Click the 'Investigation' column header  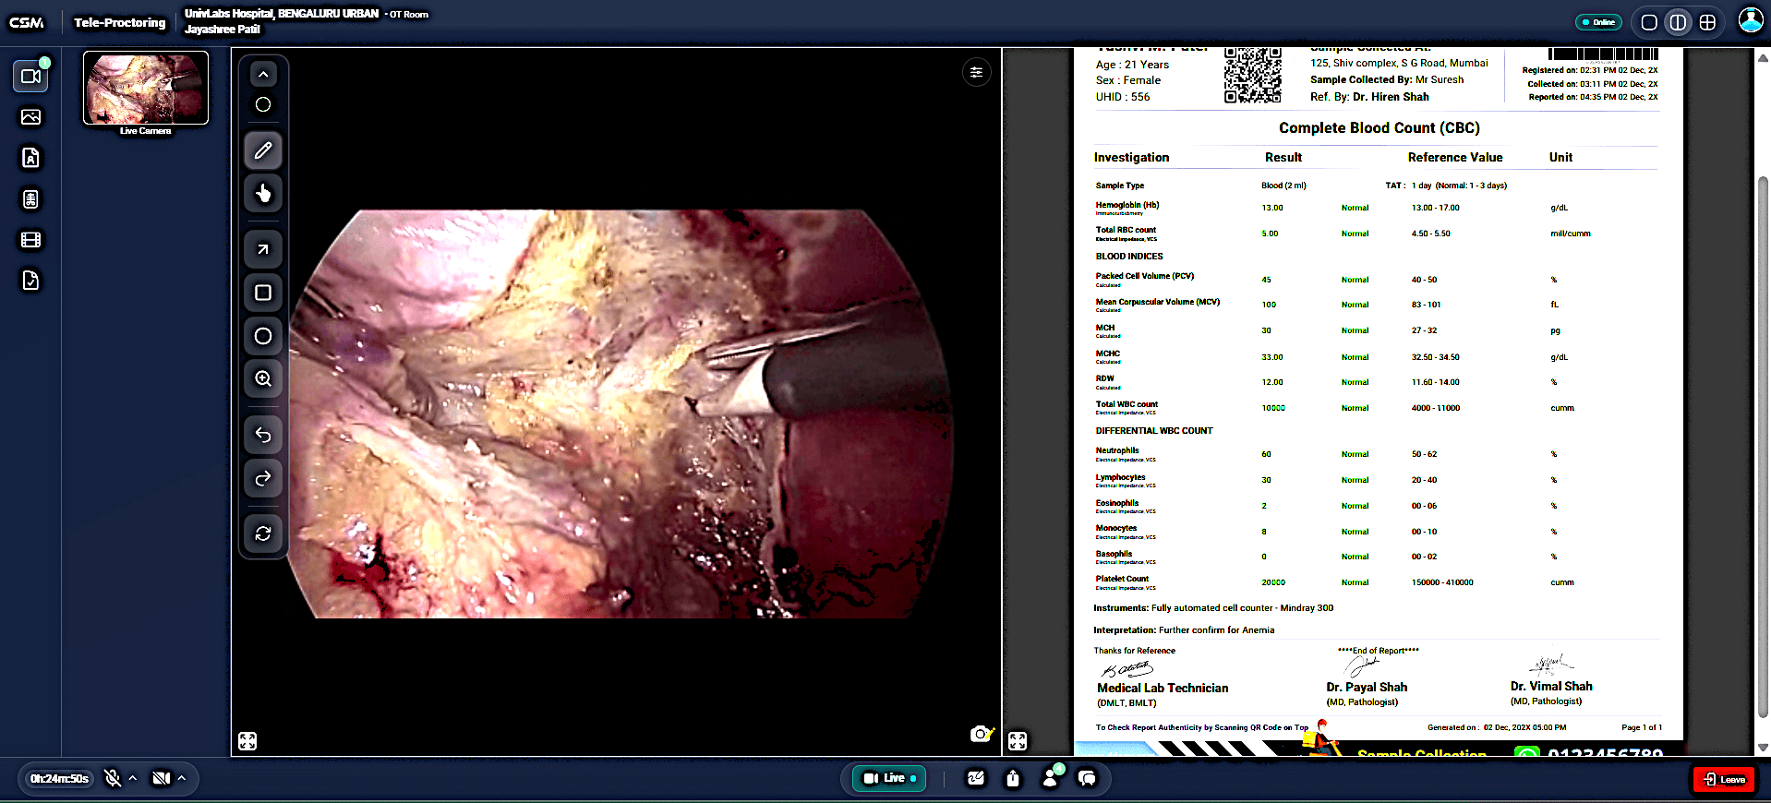(x=1131, y=158)
